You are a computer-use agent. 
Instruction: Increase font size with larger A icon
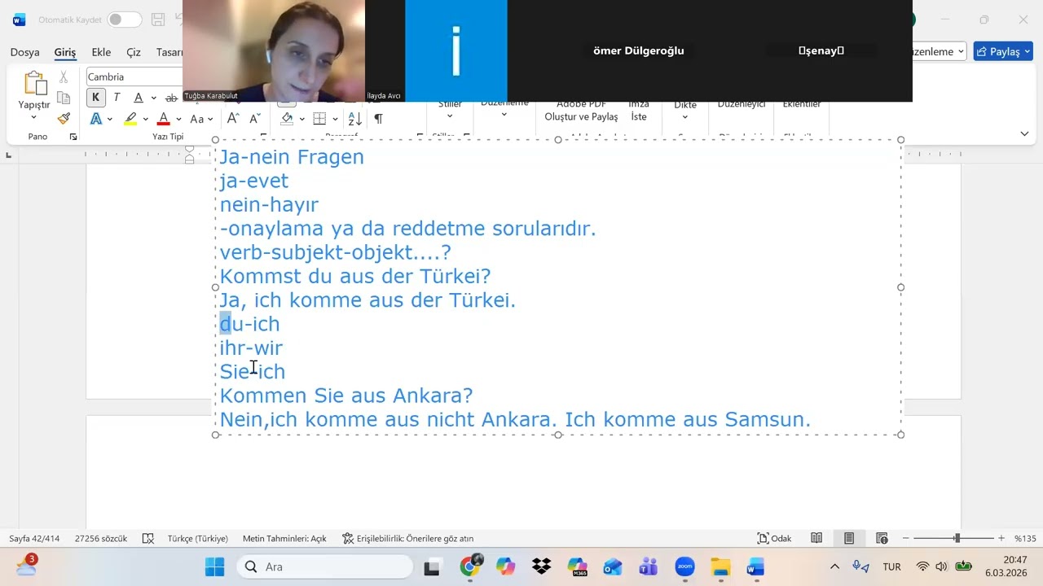233,119
